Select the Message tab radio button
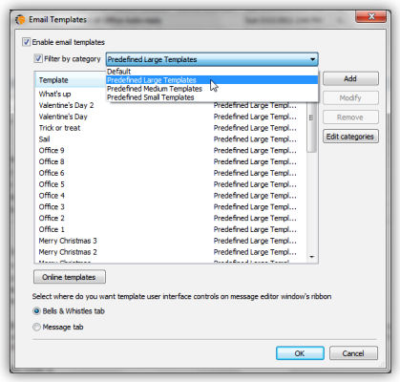The image size is (400, 382). (37, 327)
